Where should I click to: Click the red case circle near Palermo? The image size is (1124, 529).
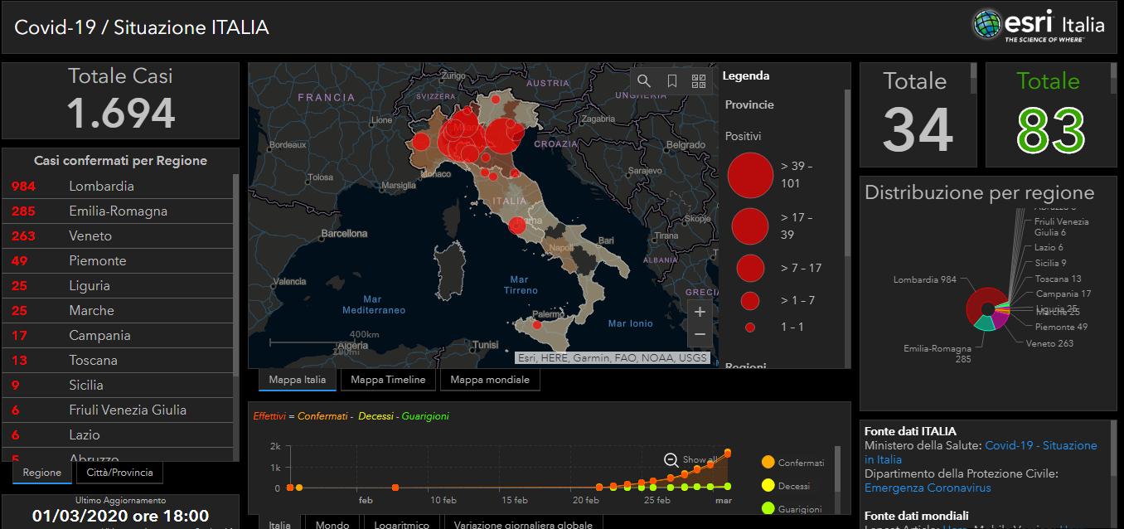click(537, 324)
